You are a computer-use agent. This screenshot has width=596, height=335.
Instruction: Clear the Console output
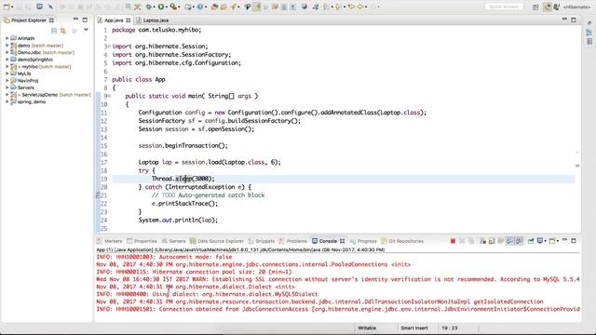pyautogui.click(x=482, y=241)
